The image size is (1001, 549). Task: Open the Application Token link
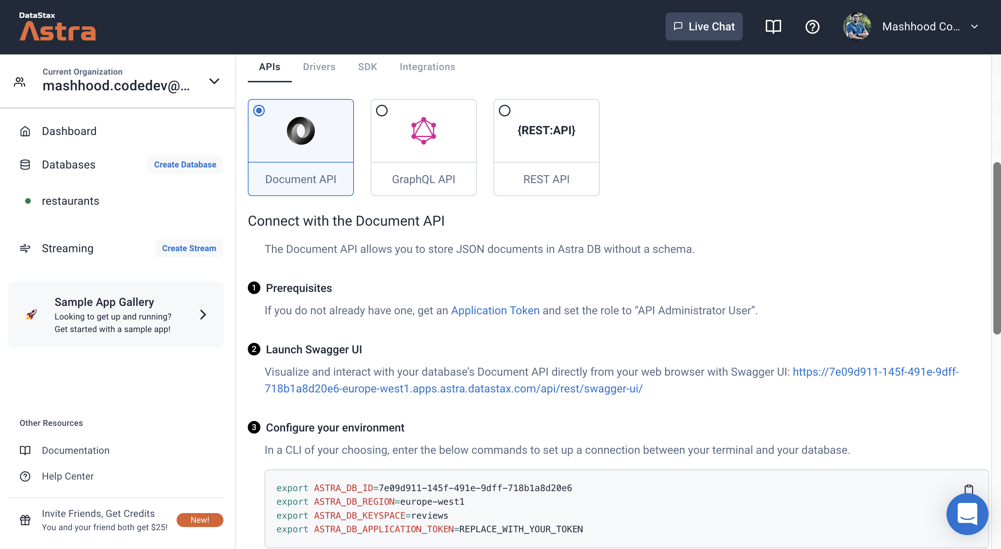(495, 310)
